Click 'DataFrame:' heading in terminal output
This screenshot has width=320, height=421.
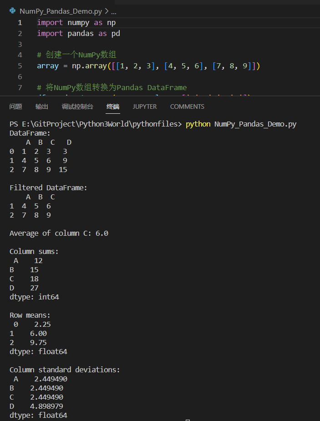coord(30,133)
